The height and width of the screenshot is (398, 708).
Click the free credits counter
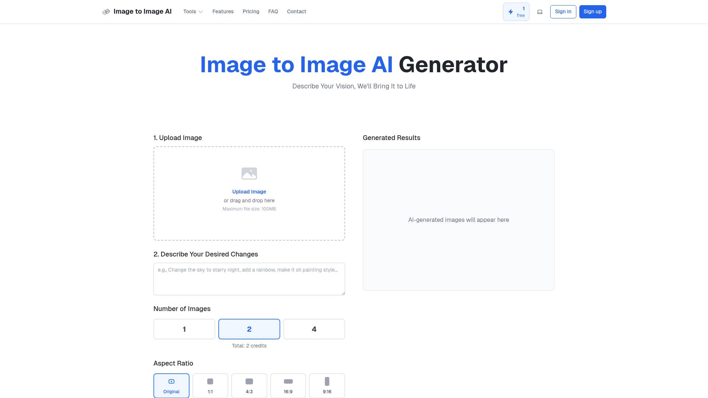pyautogui.click(x=516, y=12)
